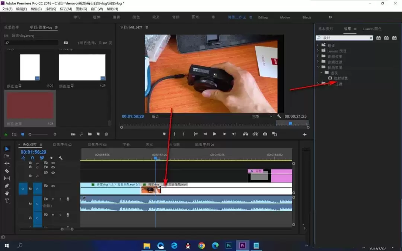Image resolution: width=402 pixels, height=251 pixels.
Task: Select the red color matte thumbnail
Action: 30,106
